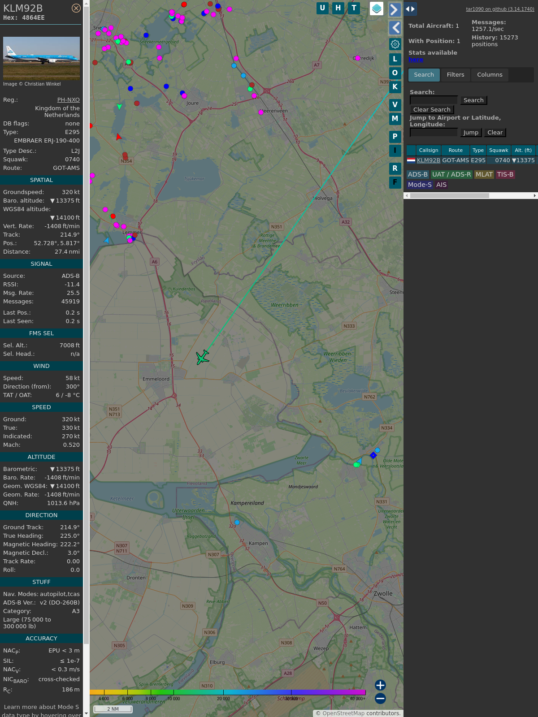
Task: Toggle the R map button
Action: (395, 168)
